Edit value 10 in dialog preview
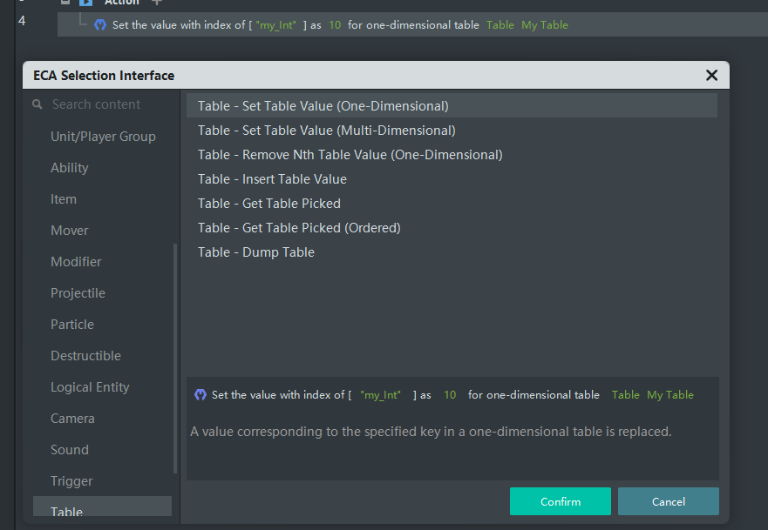Image resolution: width=768 pixels, height=530 pixels. [x=450, y=395]
